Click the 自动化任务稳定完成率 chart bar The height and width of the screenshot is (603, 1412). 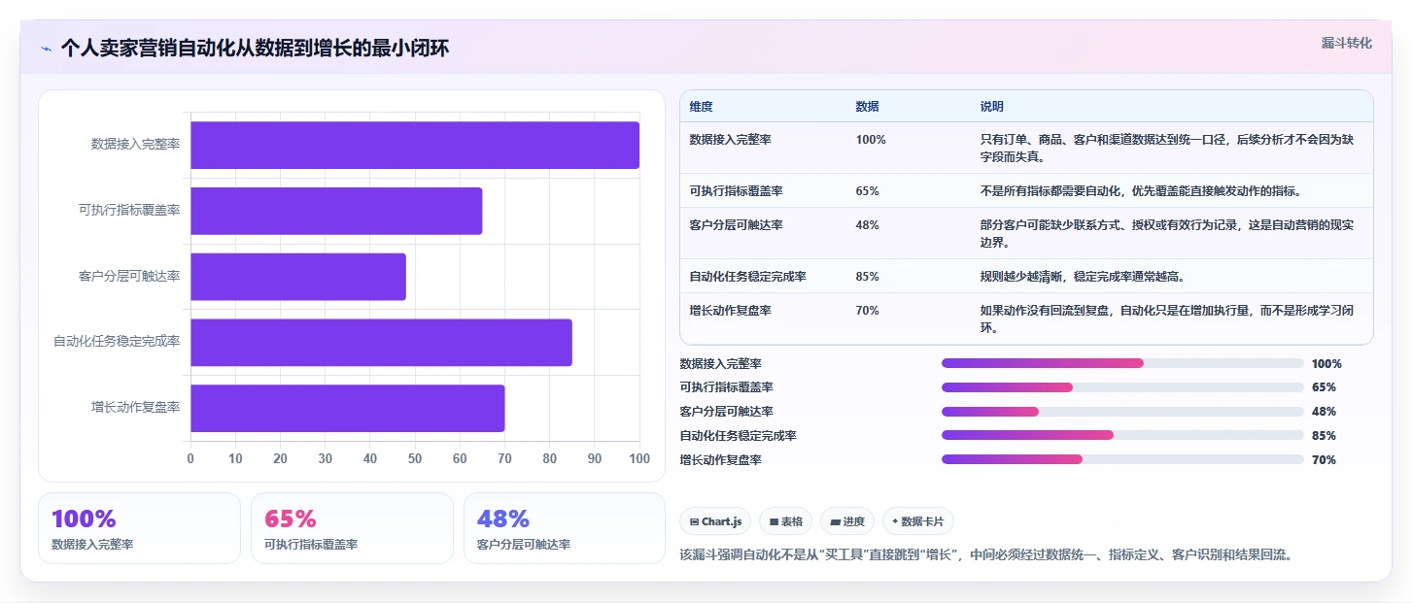coord(381,342)
